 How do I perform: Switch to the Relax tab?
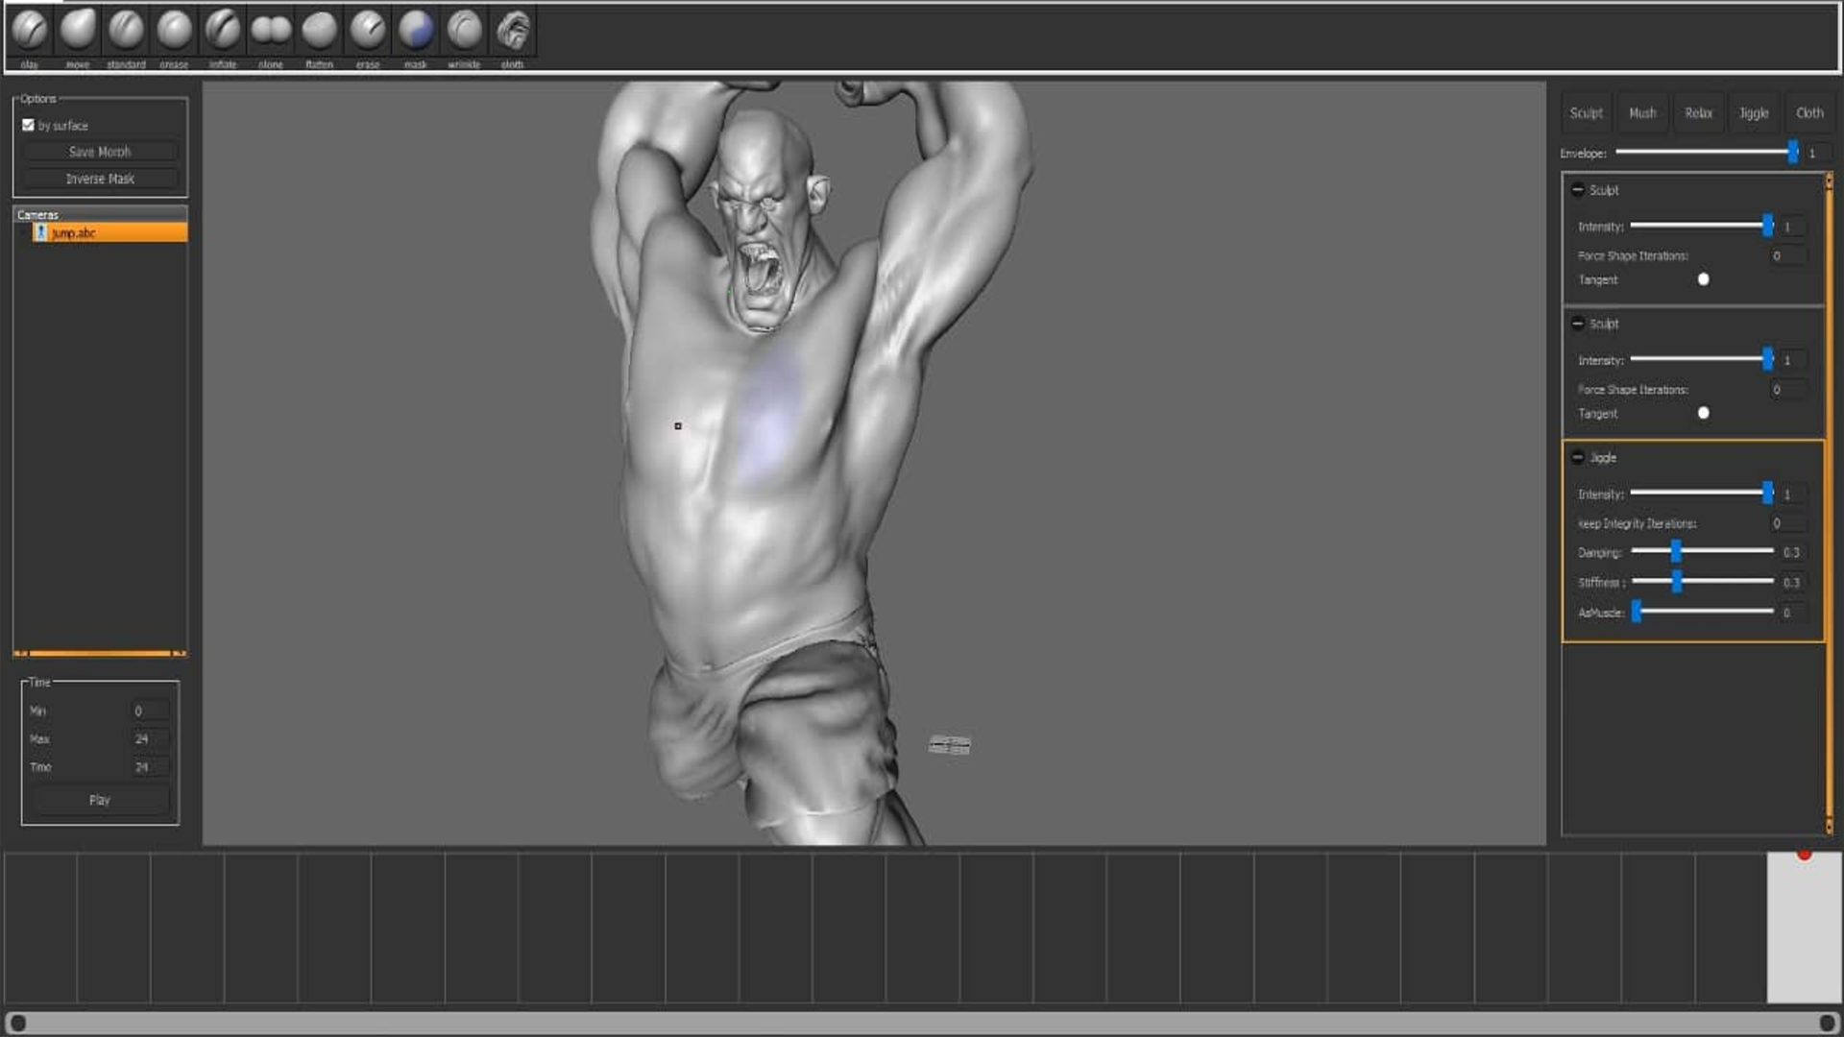(x=1698, y=113)
